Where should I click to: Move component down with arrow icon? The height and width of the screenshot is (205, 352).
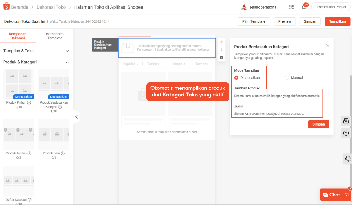pos(221,50)
